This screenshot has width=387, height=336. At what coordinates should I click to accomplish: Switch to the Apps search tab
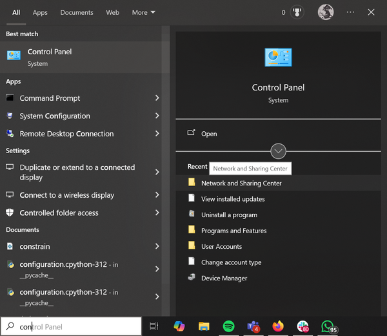click(40, 12)
